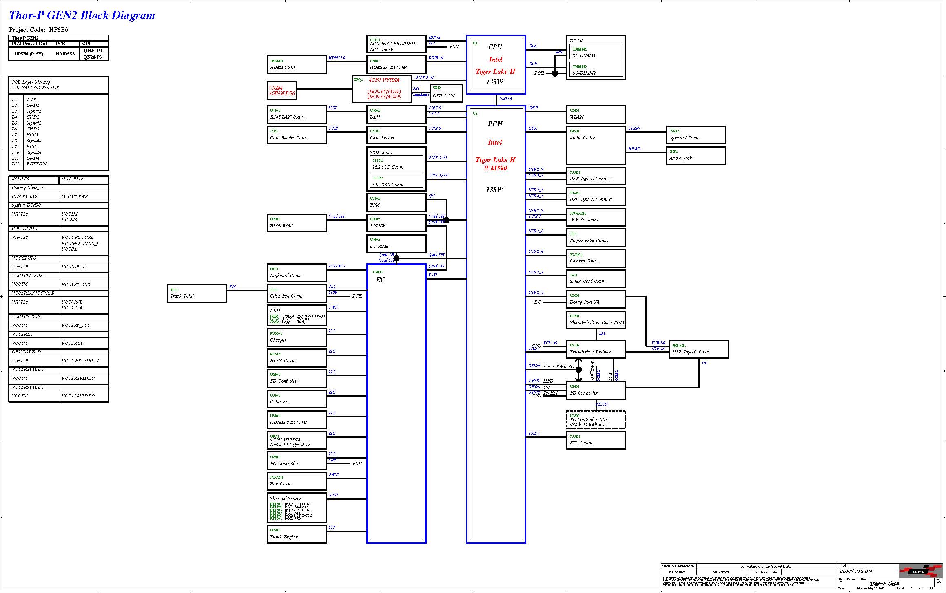Select the PCB Layer Stackup header cell
This screenshot has height=593, width=946.
(59, 85)
